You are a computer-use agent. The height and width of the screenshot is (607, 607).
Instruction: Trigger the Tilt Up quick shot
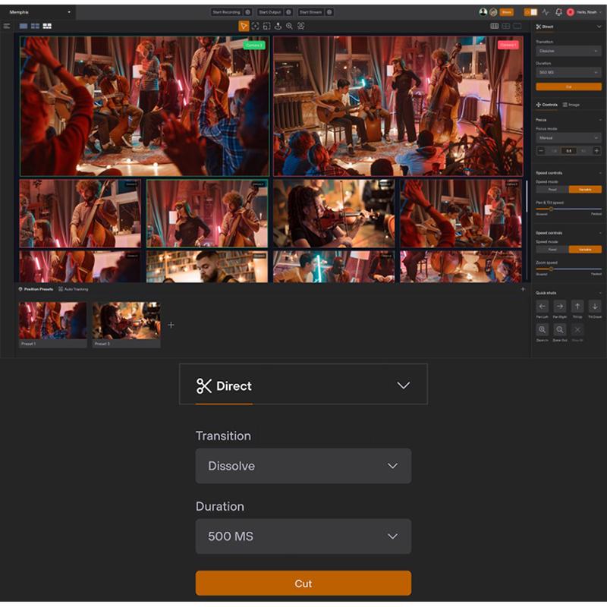[577, 307]
